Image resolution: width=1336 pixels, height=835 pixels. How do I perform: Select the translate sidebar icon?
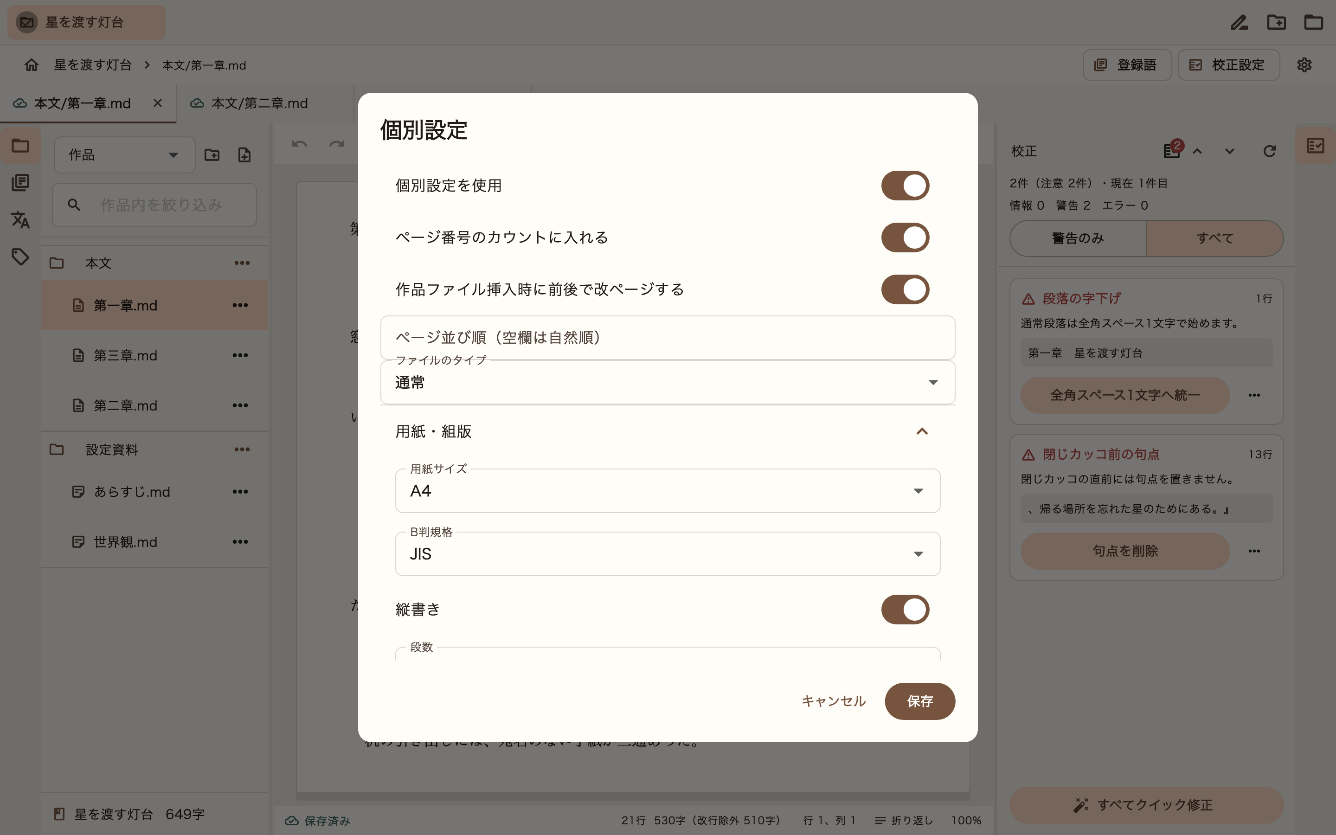point(20,220)
